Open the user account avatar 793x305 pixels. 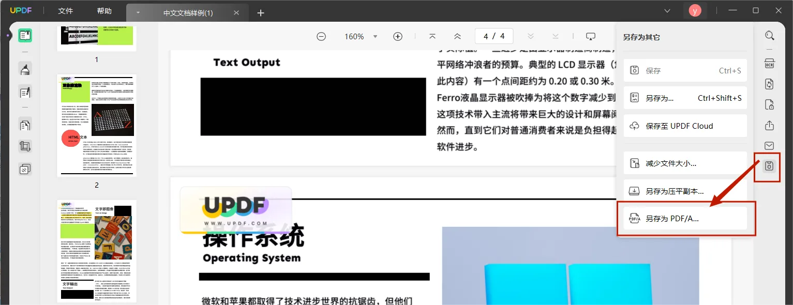[x=694, y=10]
